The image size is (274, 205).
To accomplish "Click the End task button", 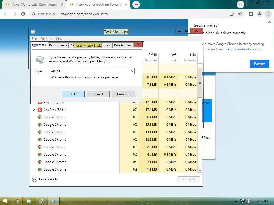I will [189, 179].
